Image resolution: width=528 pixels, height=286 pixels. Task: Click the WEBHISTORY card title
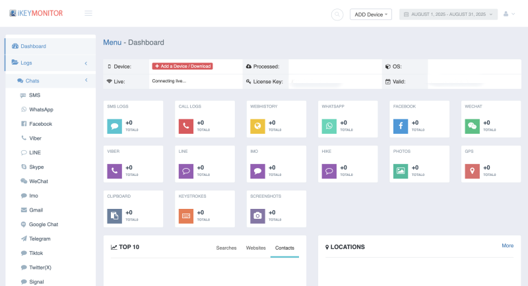[263, 106]
